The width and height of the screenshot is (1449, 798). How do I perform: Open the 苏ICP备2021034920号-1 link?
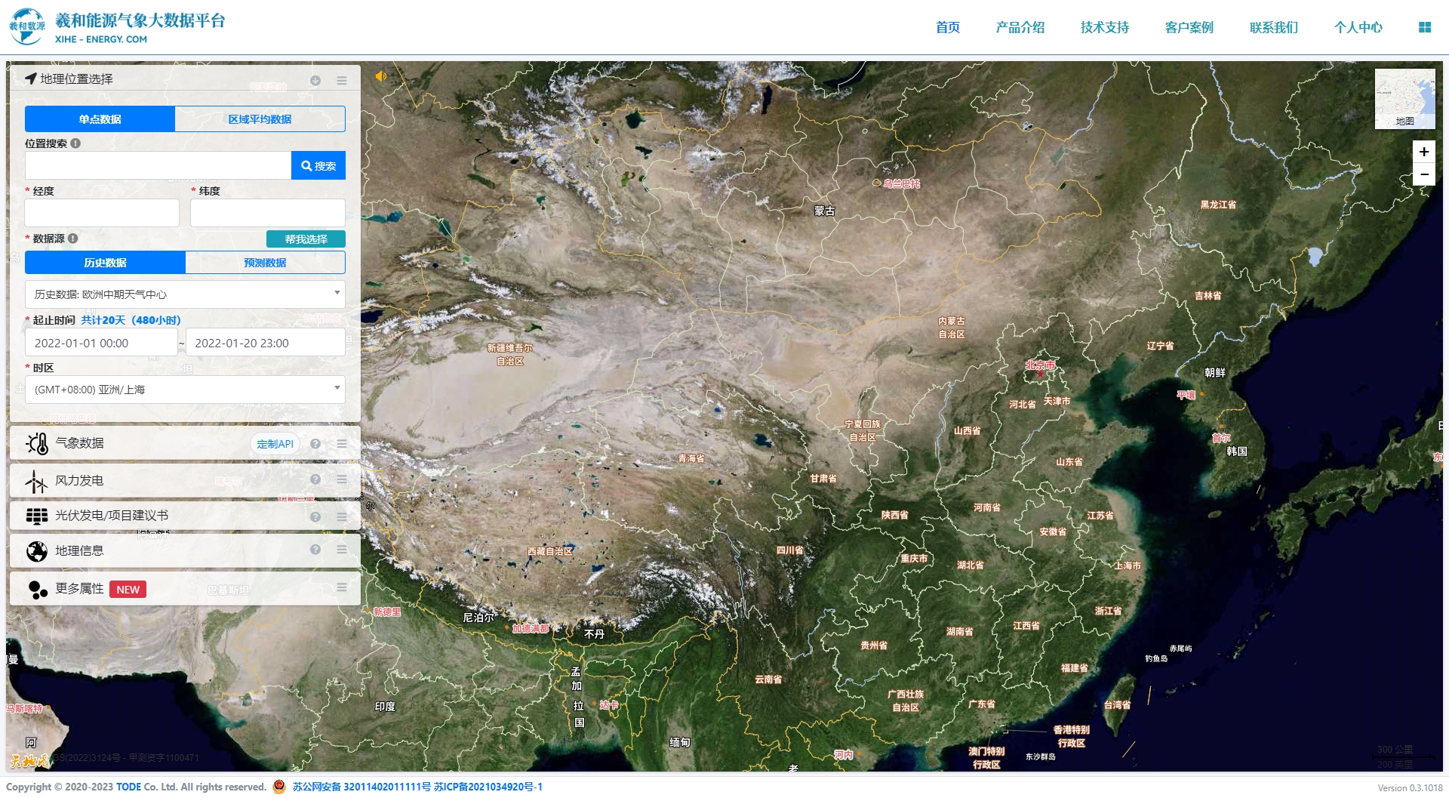click(x=488, y=787)
